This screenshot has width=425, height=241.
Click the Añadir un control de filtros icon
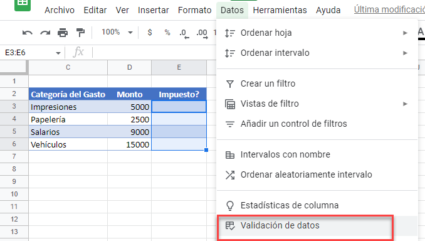point(230,124)
